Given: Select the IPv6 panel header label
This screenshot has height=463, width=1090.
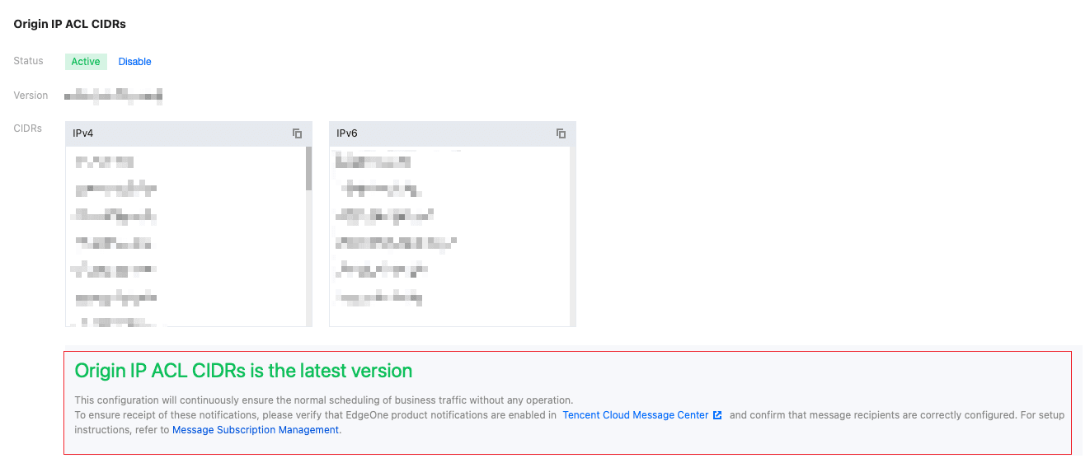Looking at the screenshot, I should [347, 133].
